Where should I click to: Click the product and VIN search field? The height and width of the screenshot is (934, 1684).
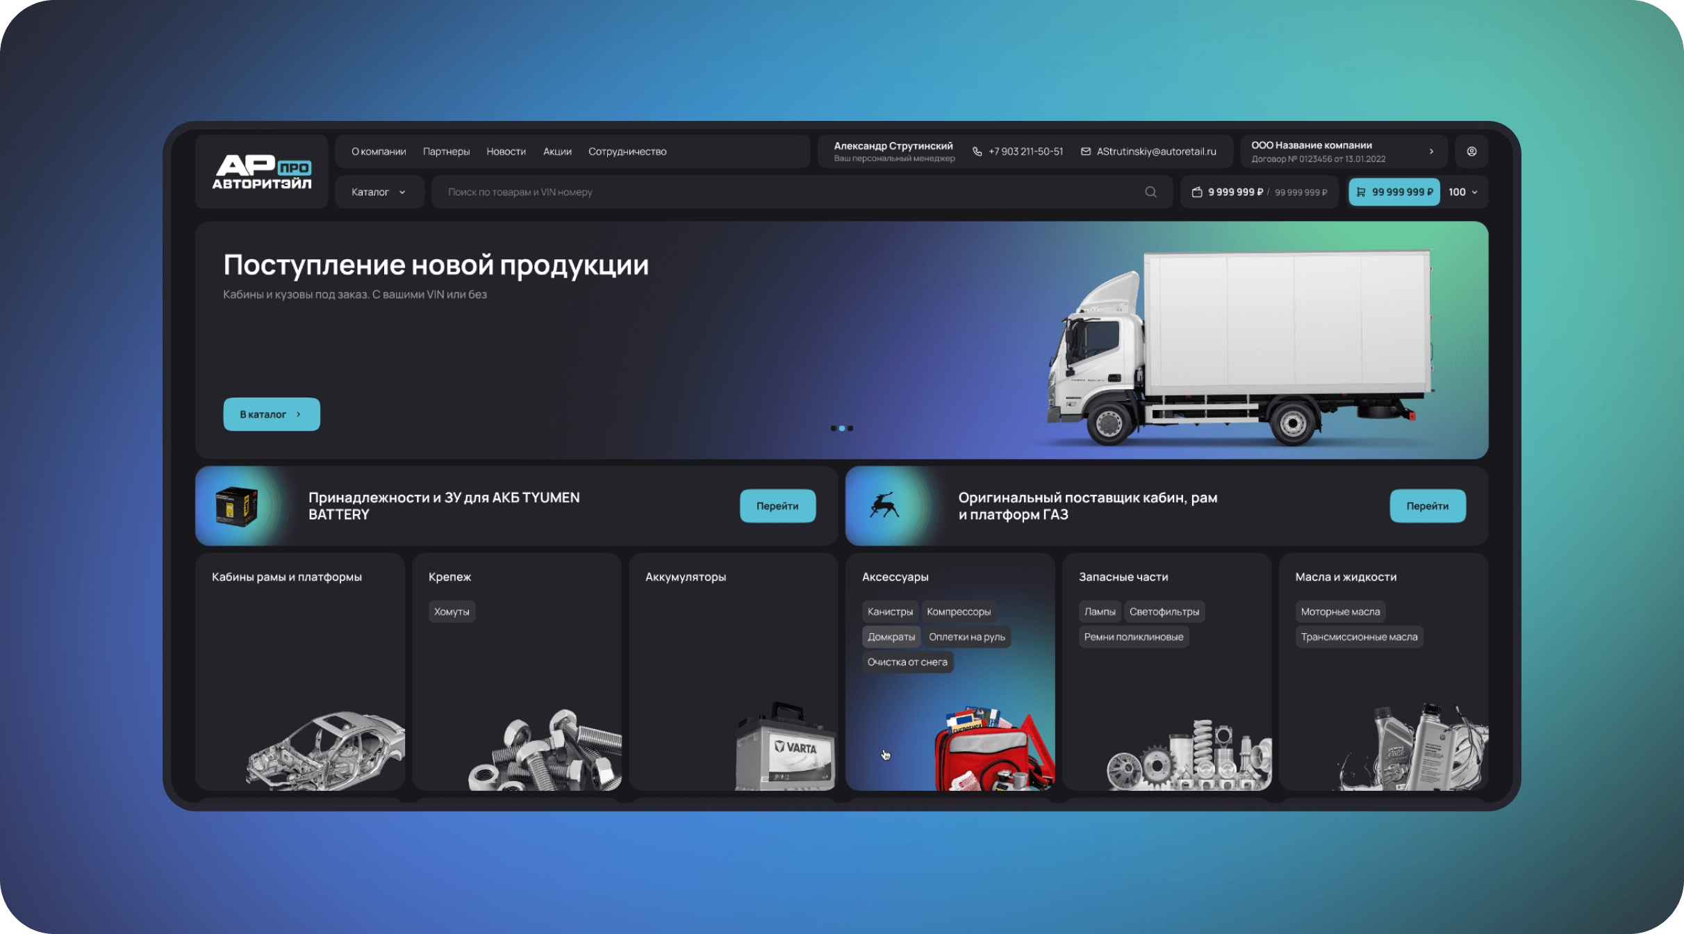(x=785, y=192)
